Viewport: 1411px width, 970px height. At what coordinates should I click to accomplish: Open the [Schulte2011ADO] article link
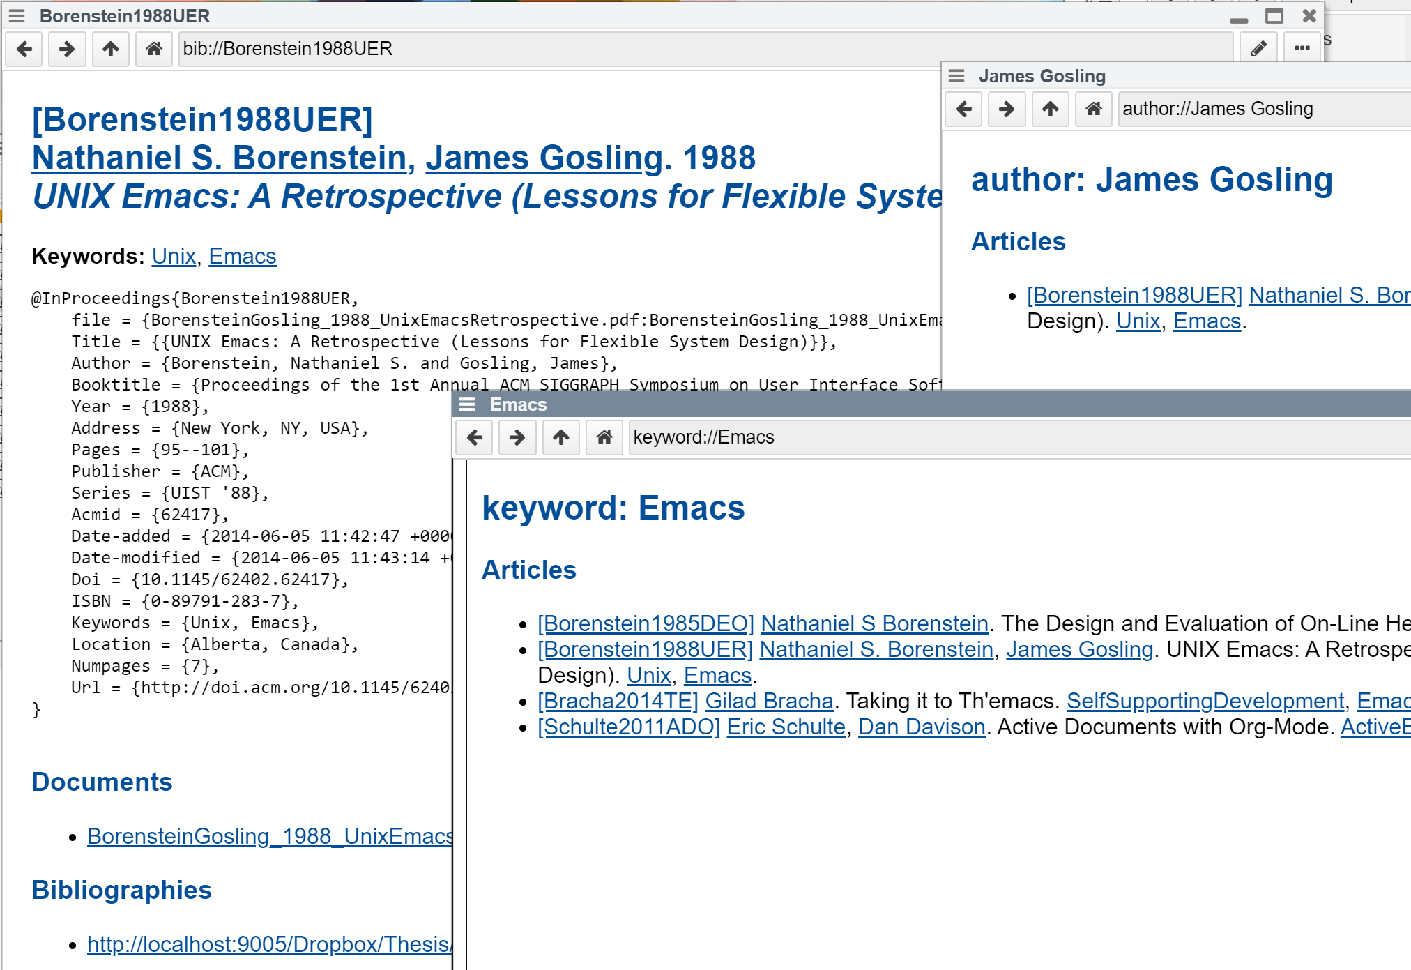point(628,727)
